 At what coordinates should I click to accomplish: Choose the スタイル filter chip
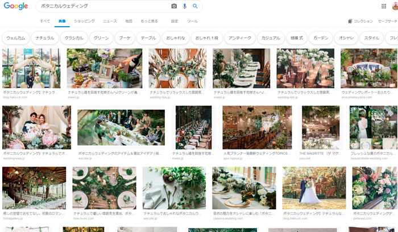click(x=372, y=38)
